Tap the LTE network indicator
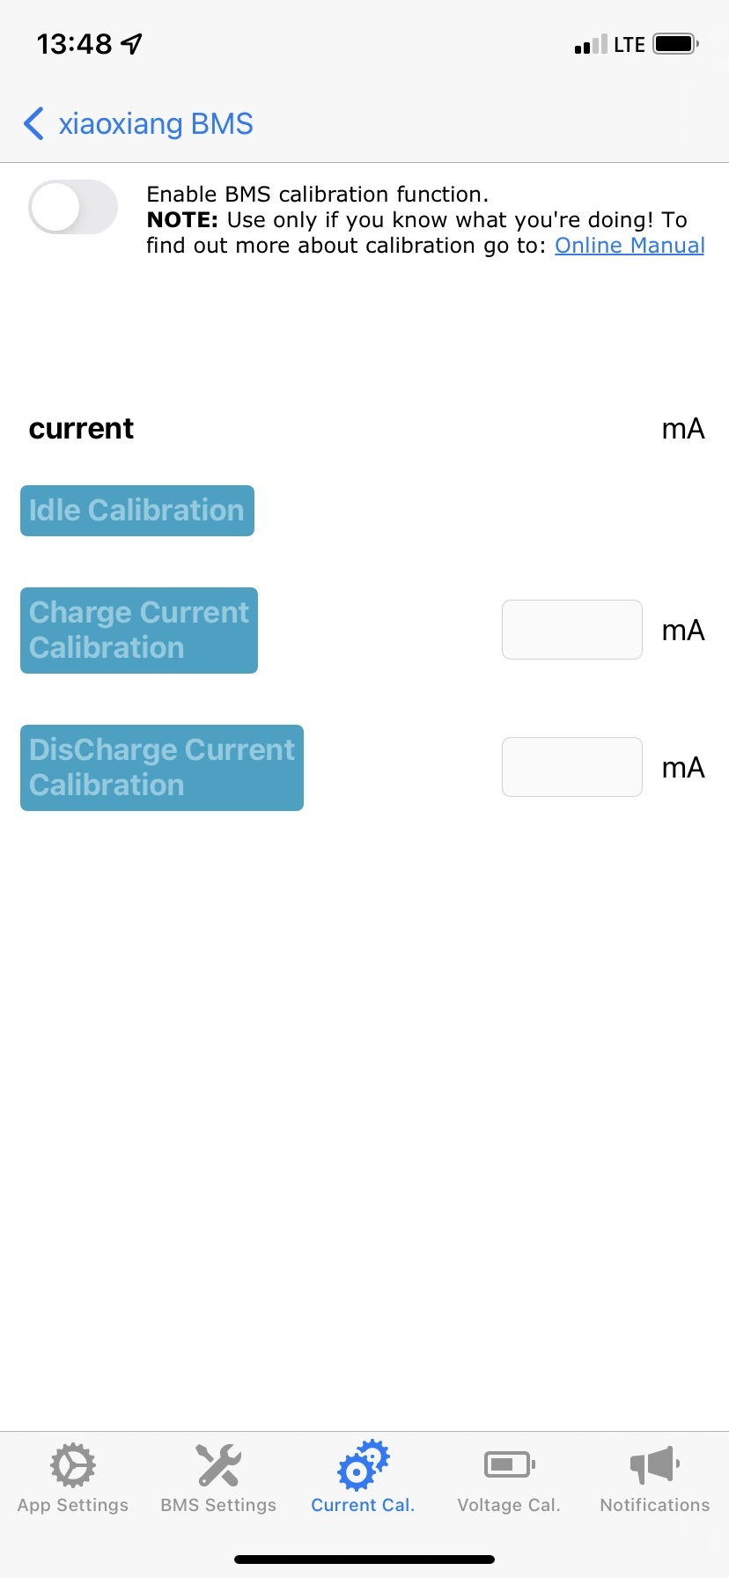 [x=630, y=44]
